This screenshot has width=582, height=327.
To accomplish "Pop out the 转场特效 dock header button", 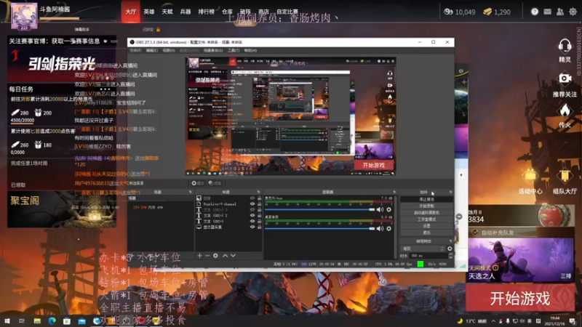I will point(450,241).
